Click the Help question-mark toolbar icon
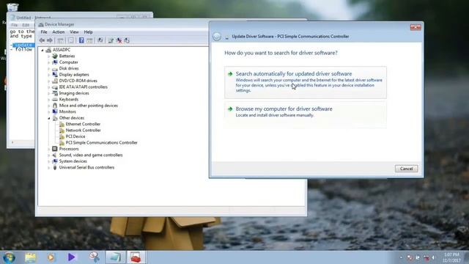Viewport: 469px width, 264px height. coord(81,40)
